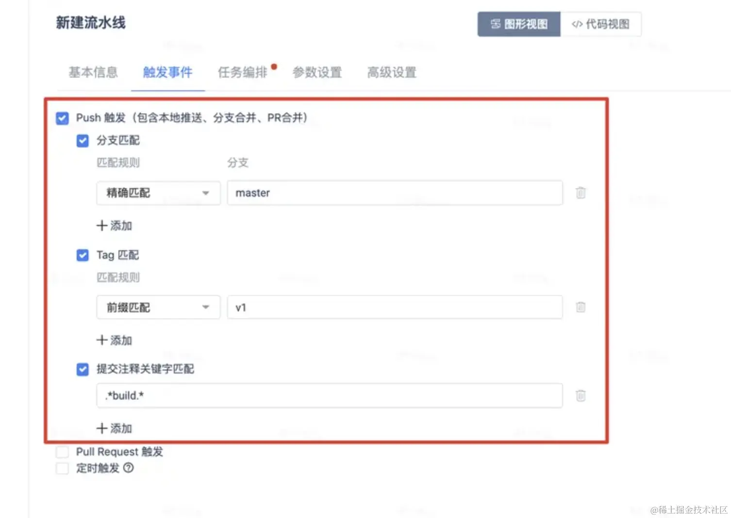Toggle the 分支匹配 checkbox
731x518 pixels.
pos(83,141)
